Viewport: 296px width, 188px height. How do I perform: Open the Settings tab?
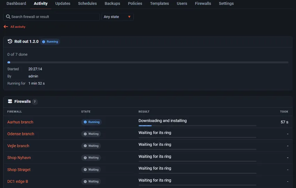click(226, 3)
